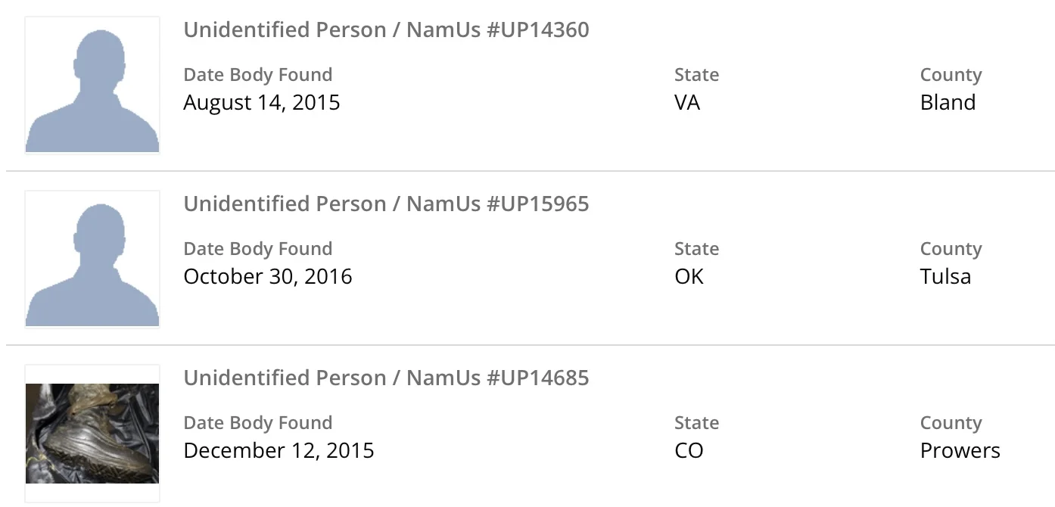Screen dimensions: 1055x507
Task: Click the county value Tulsa
Action: (945, 276)
